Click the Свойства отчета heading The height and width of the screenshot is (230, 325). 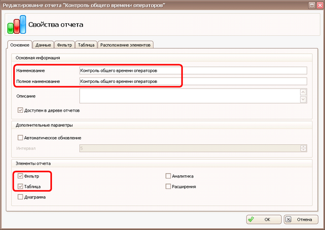[56, 25]
